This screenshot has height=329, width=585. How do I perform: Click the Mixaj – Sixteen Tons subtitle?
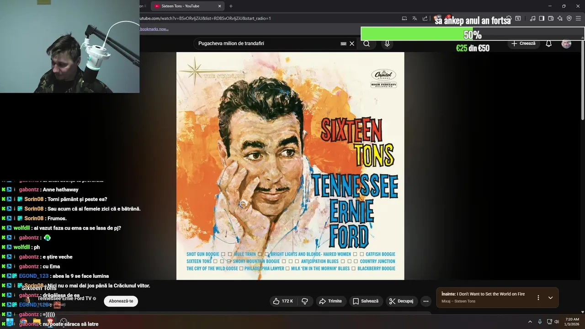458,302
